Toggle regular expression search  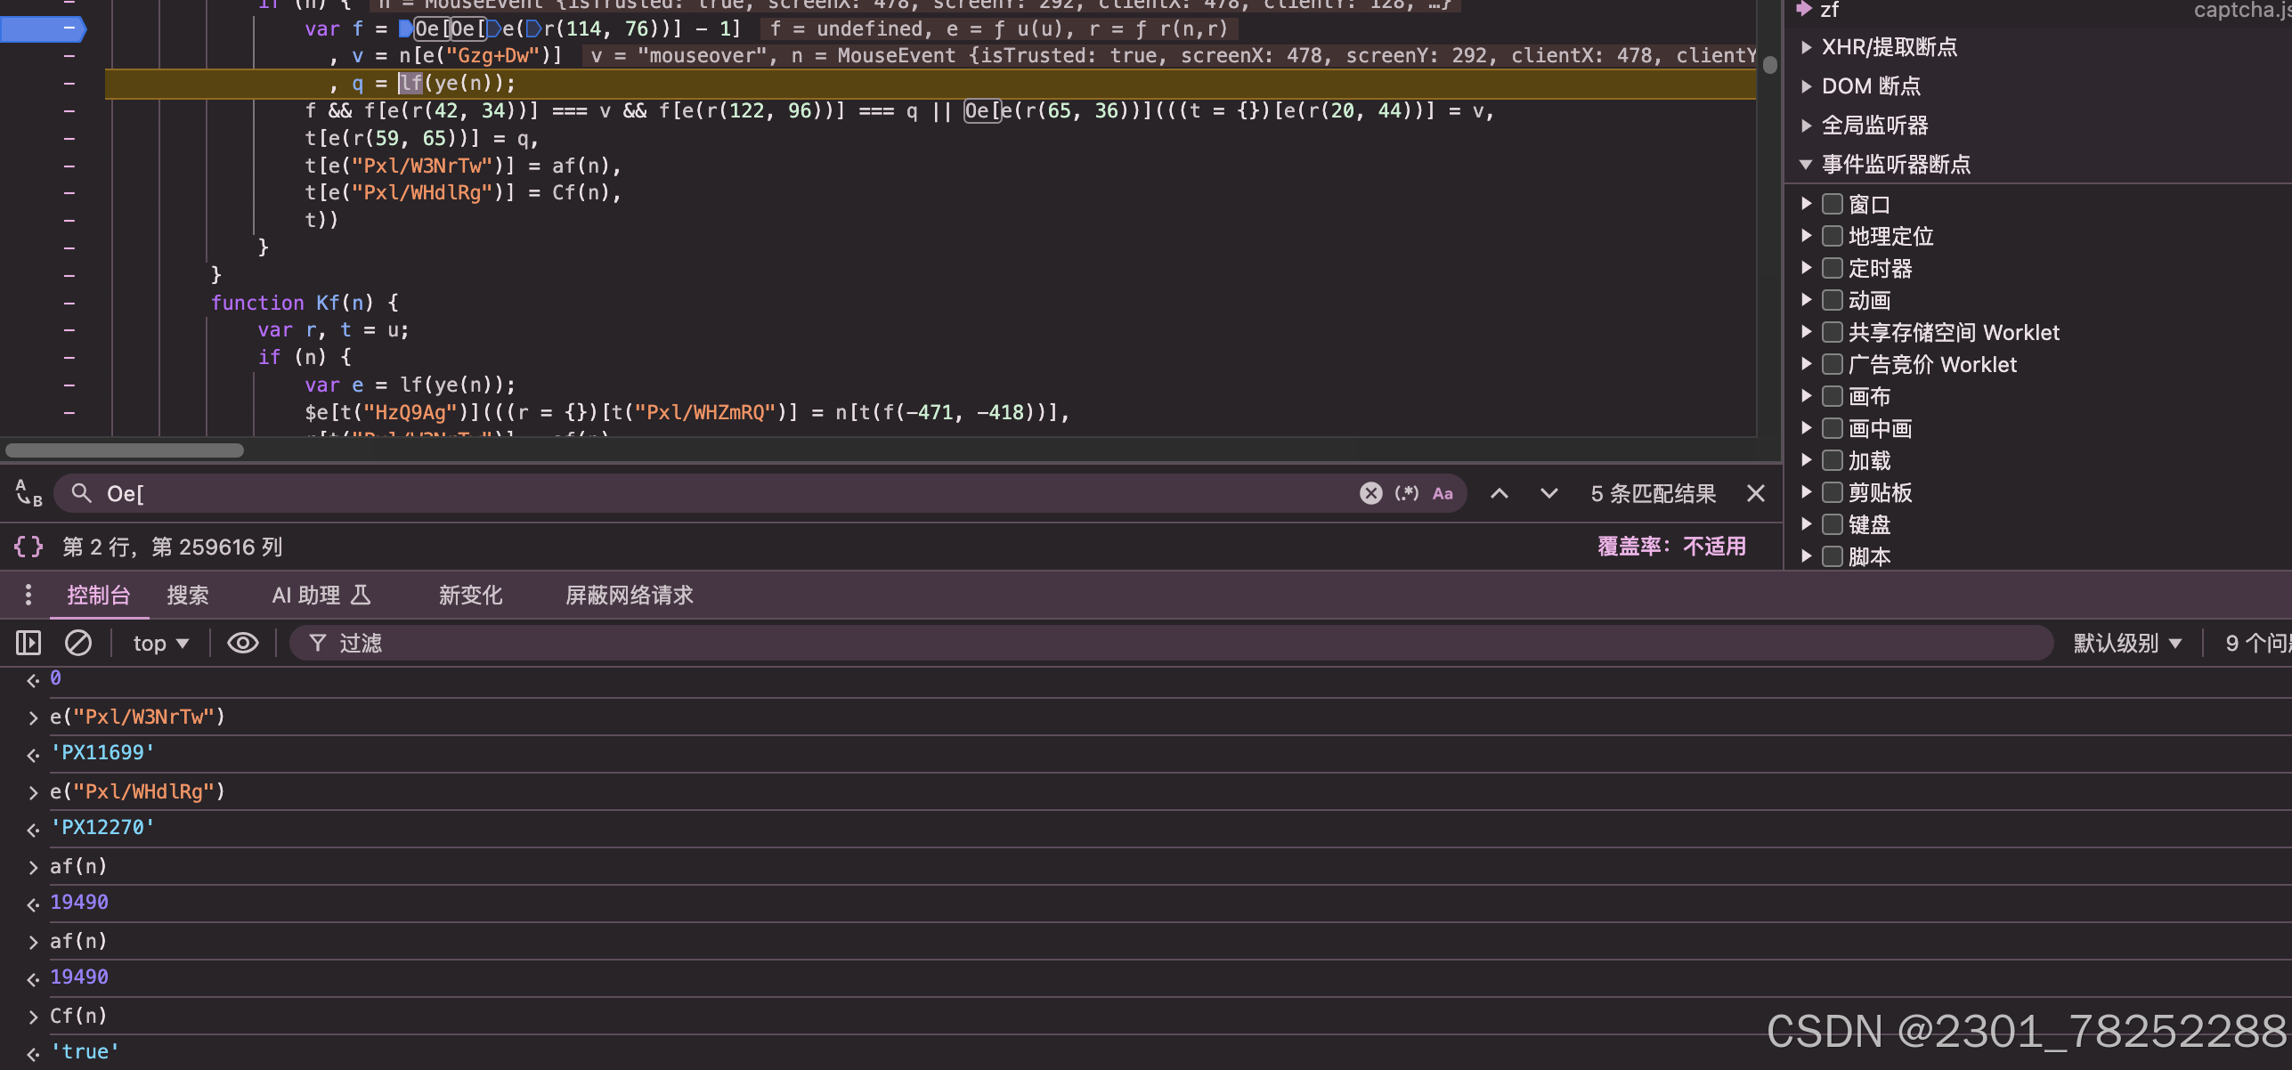pyautogui.click(x=1406, y=493)
